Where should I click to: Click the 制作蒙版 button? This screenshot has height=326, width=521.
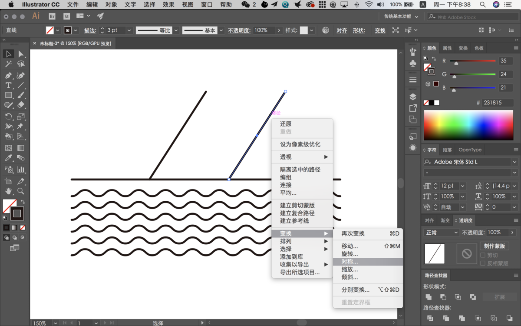495,246
